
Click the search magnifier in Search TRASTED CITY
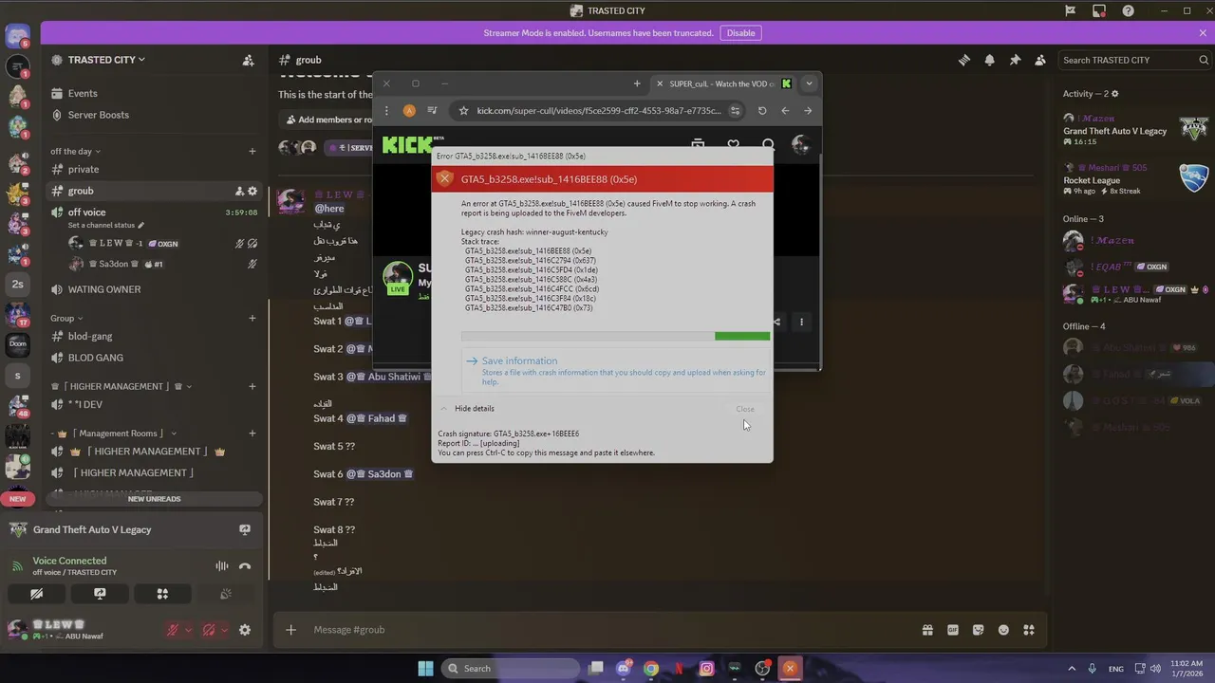pyautogui.click(x=1204, y=60)
